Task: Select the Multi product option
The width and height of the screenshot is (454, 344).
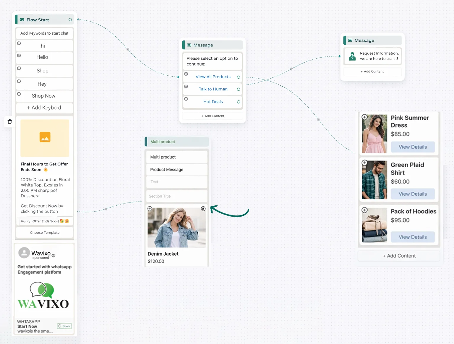Action: (x=176, y=157)
